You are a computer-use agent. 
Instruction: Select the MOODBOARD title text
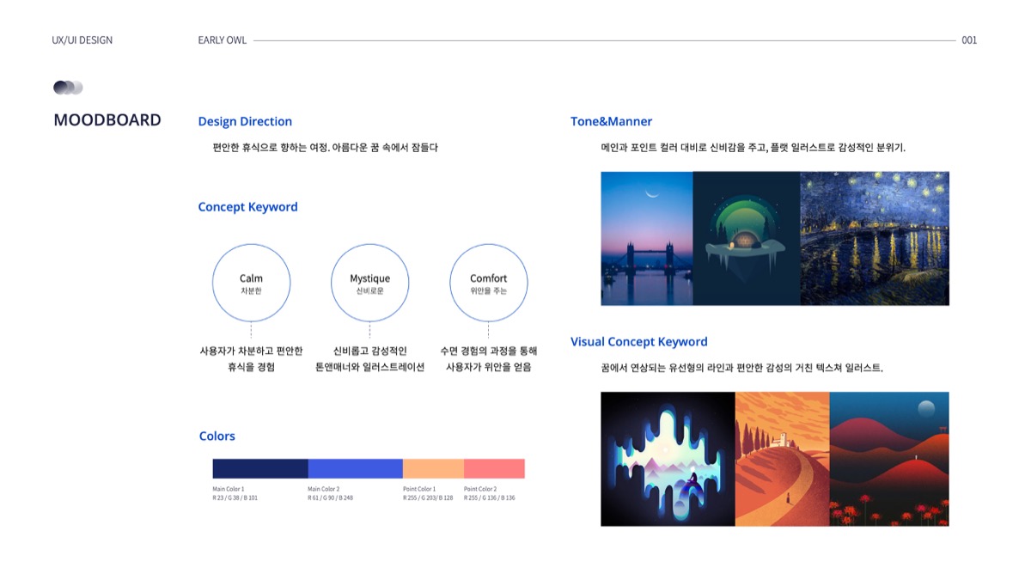pyautogui.click(x=107, y=119)
